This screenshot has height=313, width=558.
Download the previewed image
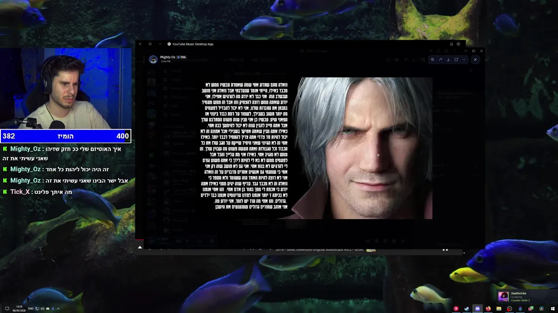448,60
